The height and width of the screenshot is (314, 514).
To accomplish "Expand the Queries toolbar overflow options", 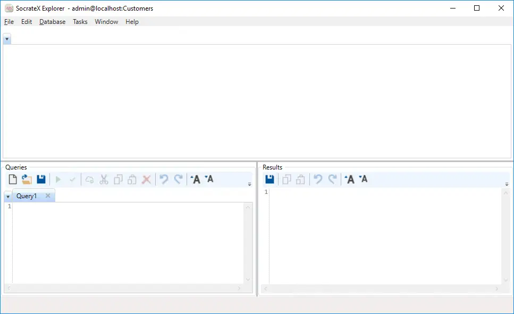I will [249, 184].
